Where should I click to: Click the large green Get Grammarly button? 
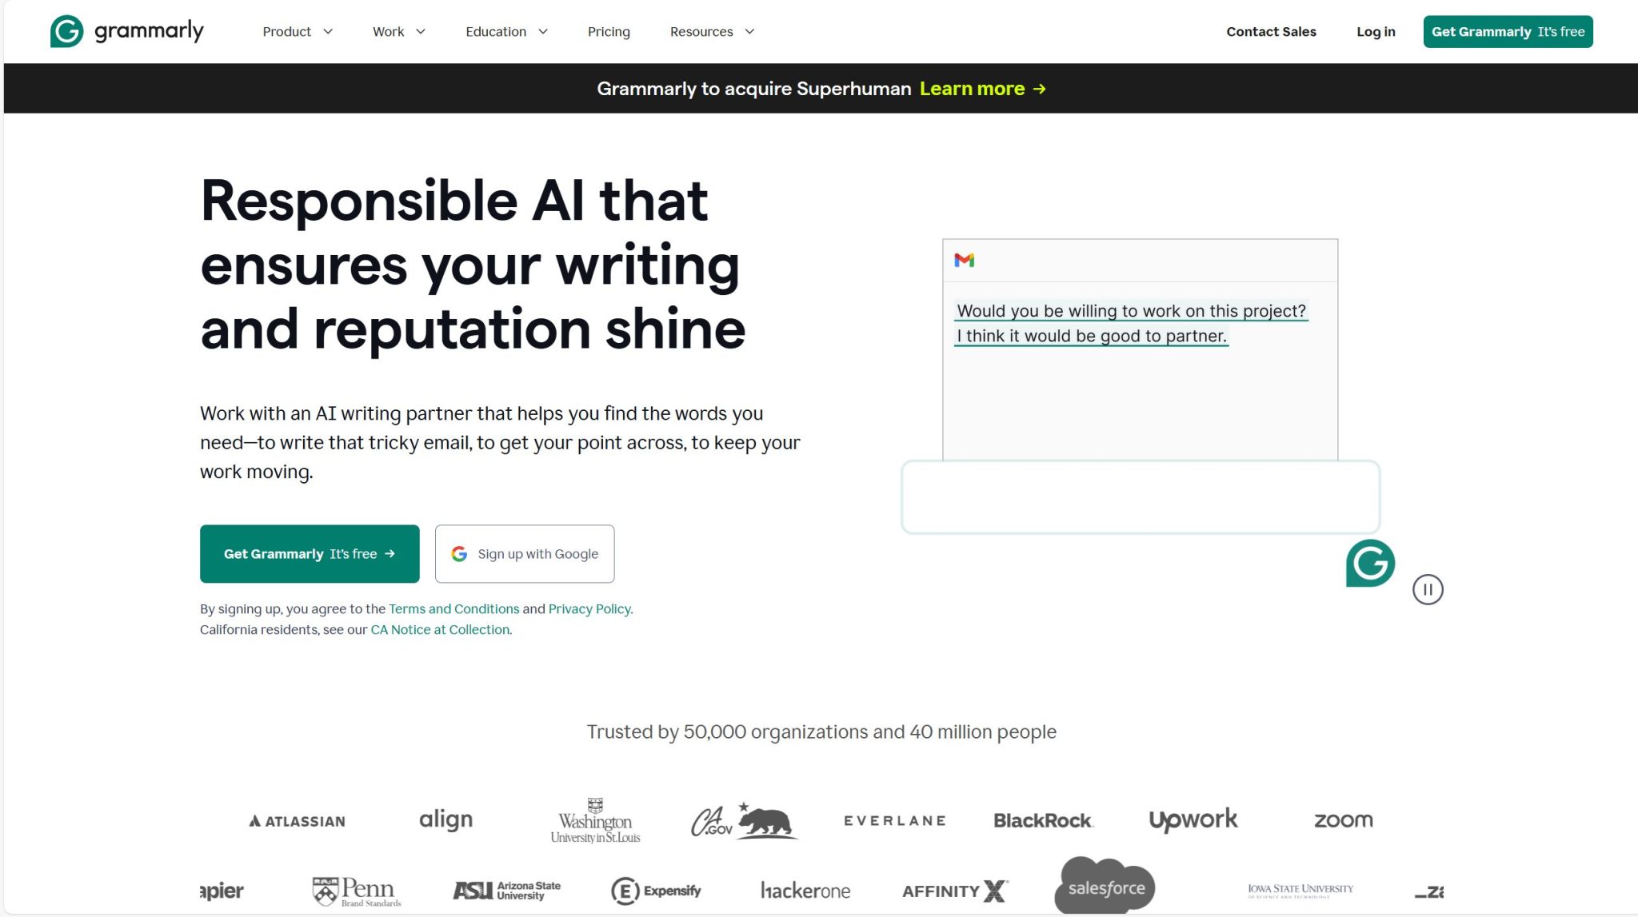coord(310,554)
